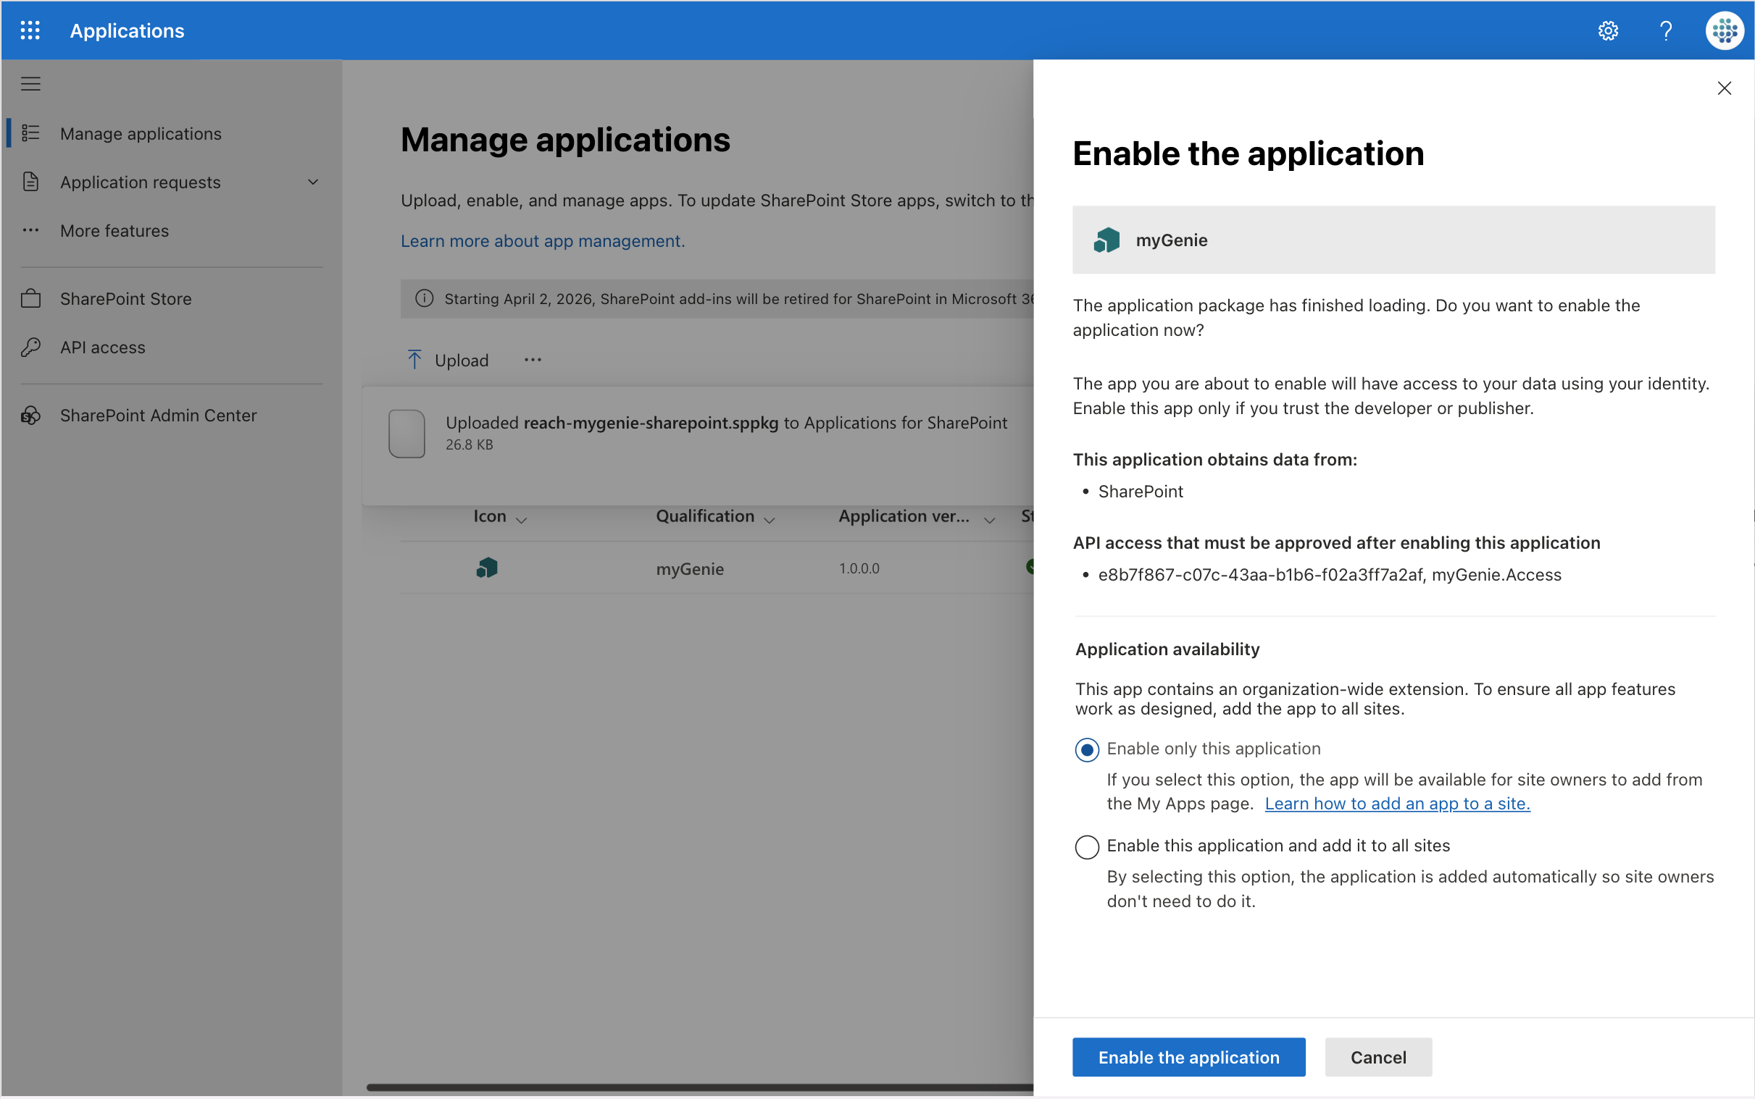This screenshot has height=1099, width=1755.
Task: Click the Enable the application button
Action: pos(1188,1057)
